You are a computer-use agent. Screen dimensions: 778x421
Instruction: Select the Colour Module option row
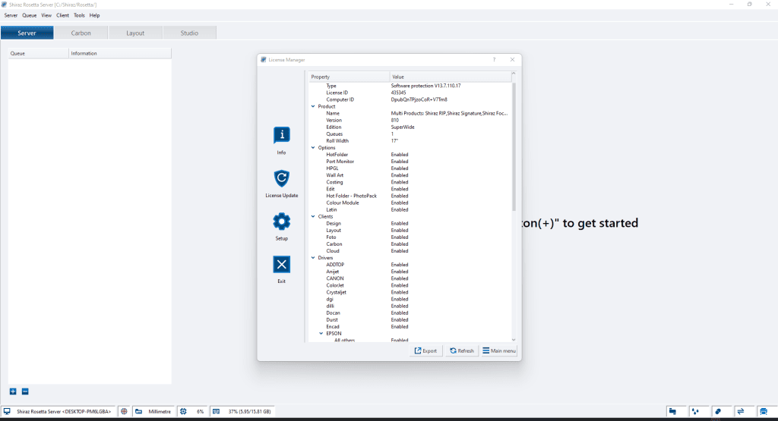[410, 203]
